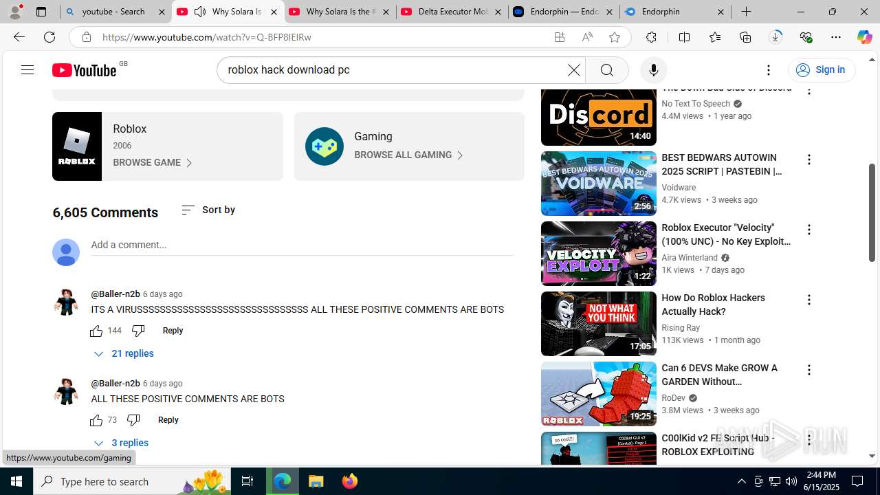880x495 pixels.
Task: Open Task View on the taskbar
Action: click(247, 481)
